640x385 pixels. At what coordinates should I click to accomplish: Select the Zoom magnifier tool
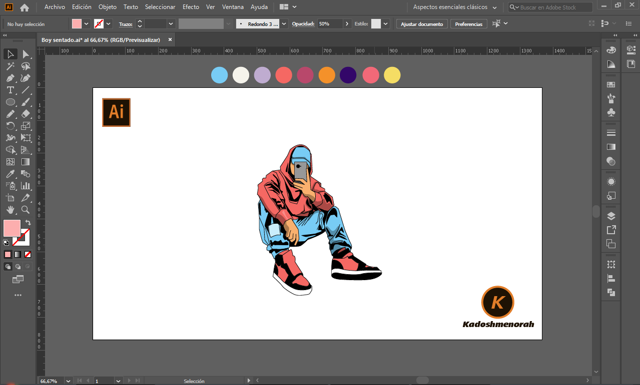[x=26, y=210]
